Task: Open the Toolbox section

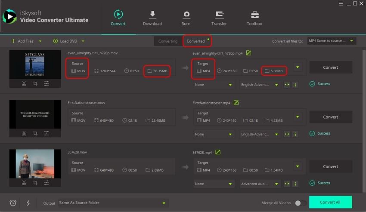Action: click(x=254, y=18)
